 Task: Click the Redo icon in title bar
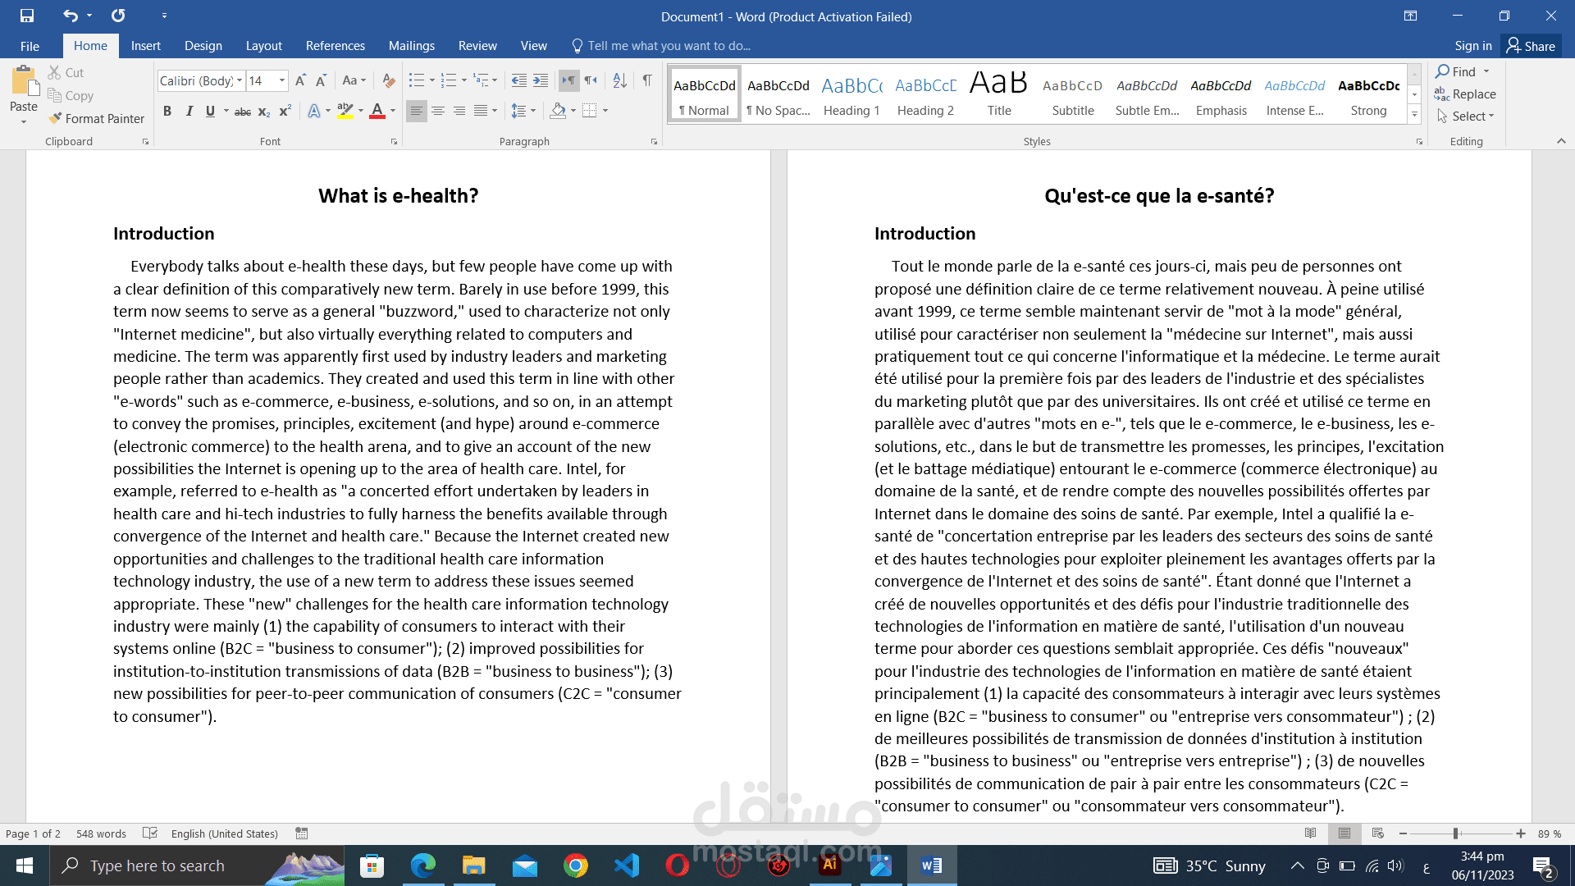[118, 16]
